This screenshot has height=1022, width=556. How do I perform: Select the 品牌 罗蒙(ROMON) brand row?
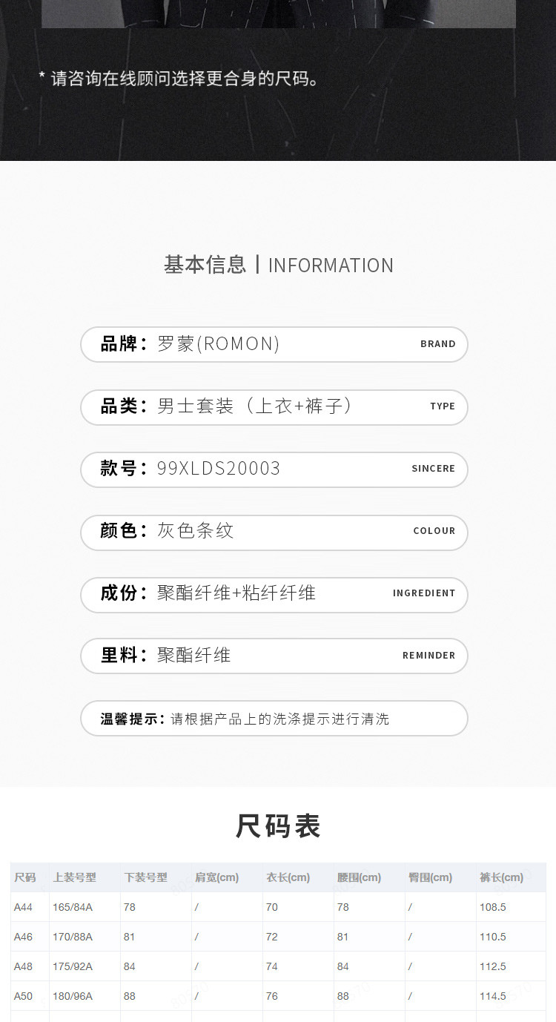coord(274,344)
